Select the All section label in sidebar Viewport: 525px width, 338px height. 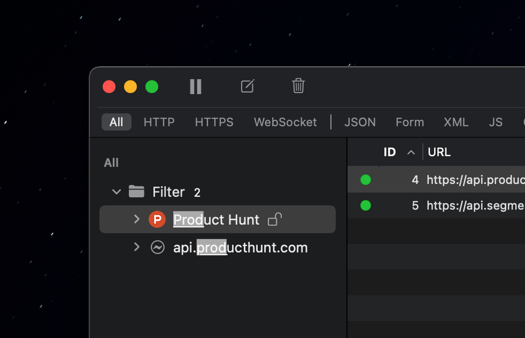coord(111,163)
